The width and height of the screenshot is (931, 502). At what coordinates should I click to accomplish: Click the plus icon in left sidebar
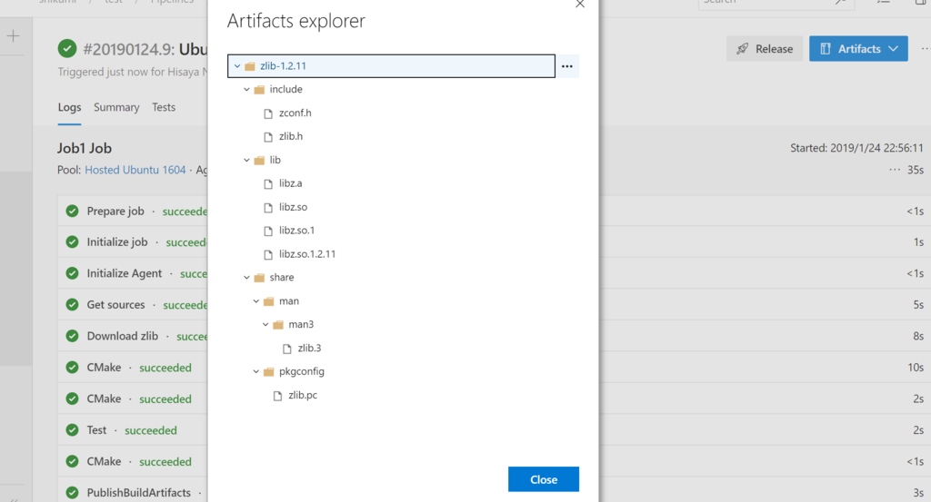click(13, 36)
